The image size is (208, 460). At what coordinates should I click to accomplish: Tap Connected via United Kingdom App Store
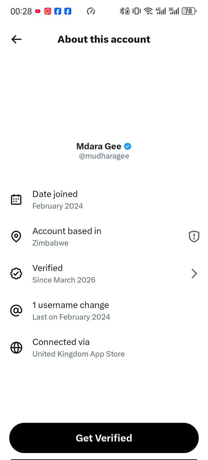pyautogui.click(x=104, y=348)
